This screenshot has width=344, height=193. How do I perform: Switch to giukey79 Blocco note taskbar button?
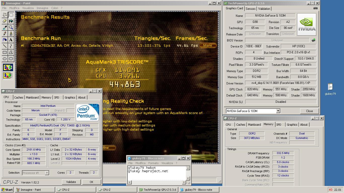pos(199,190)
